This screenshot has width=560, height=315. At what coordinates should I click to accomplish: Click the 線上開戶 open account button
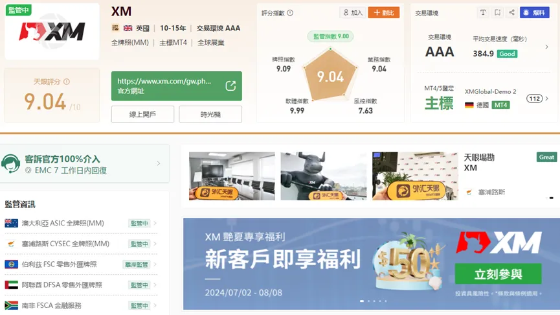coord(142,115)
